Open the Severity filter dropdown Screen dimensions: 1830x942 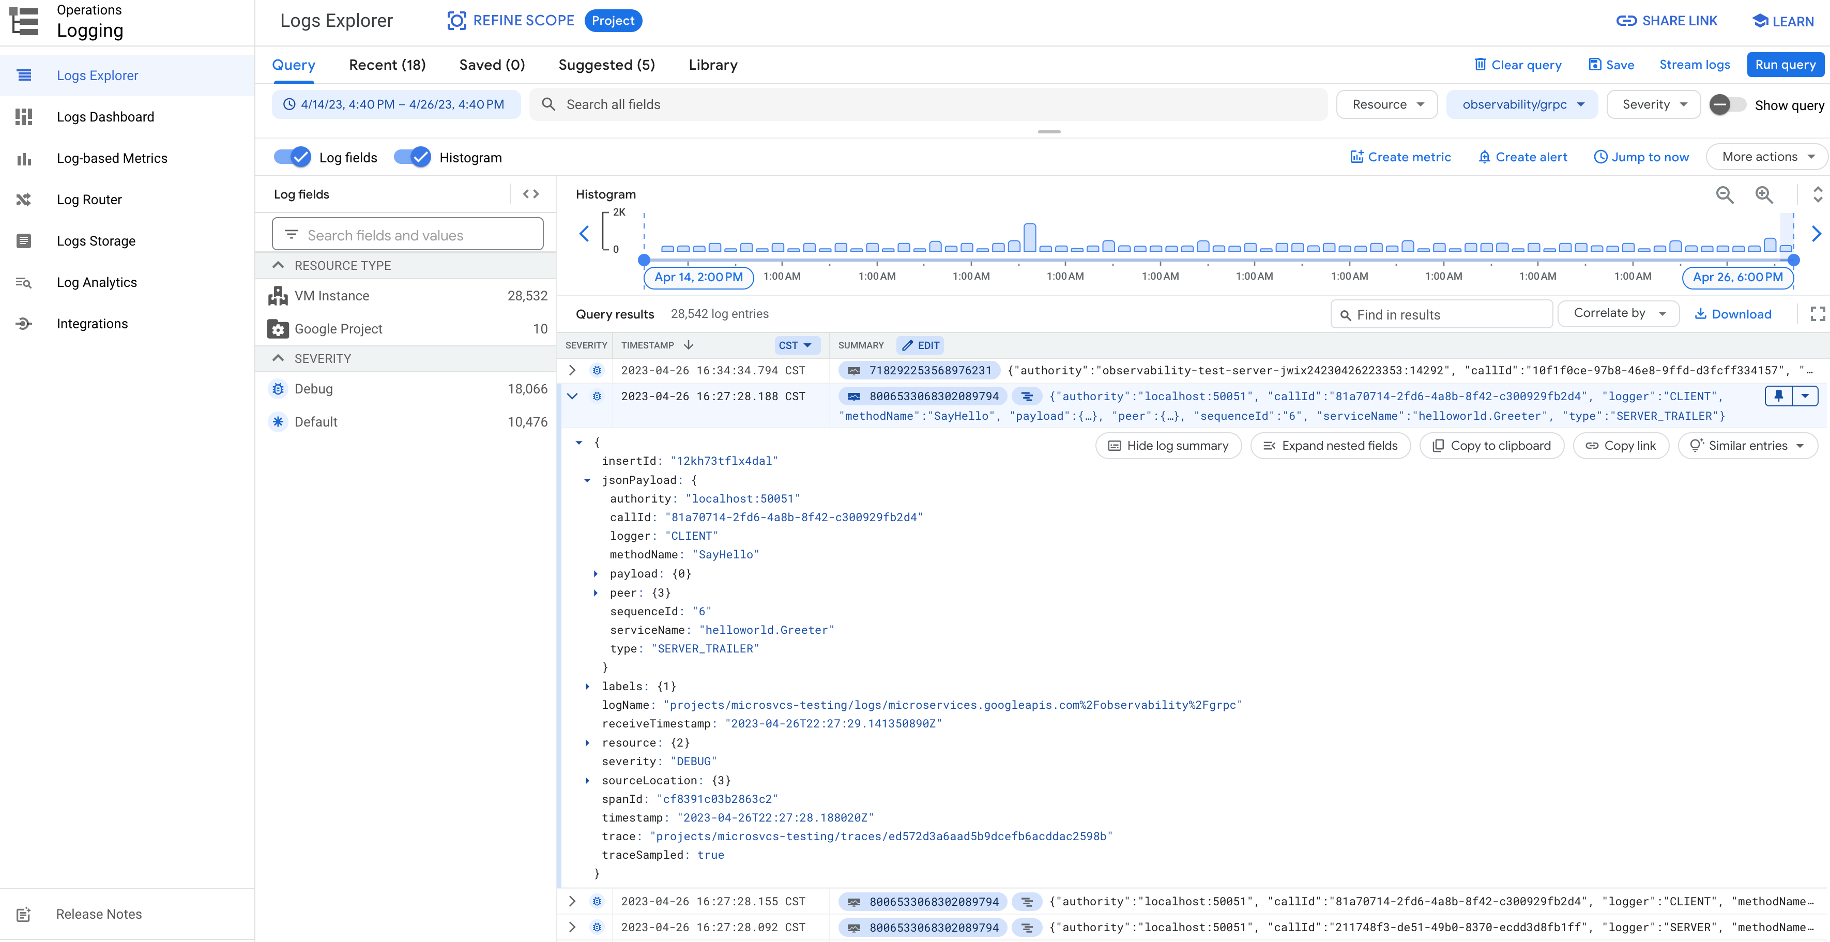coord(1653,104)
